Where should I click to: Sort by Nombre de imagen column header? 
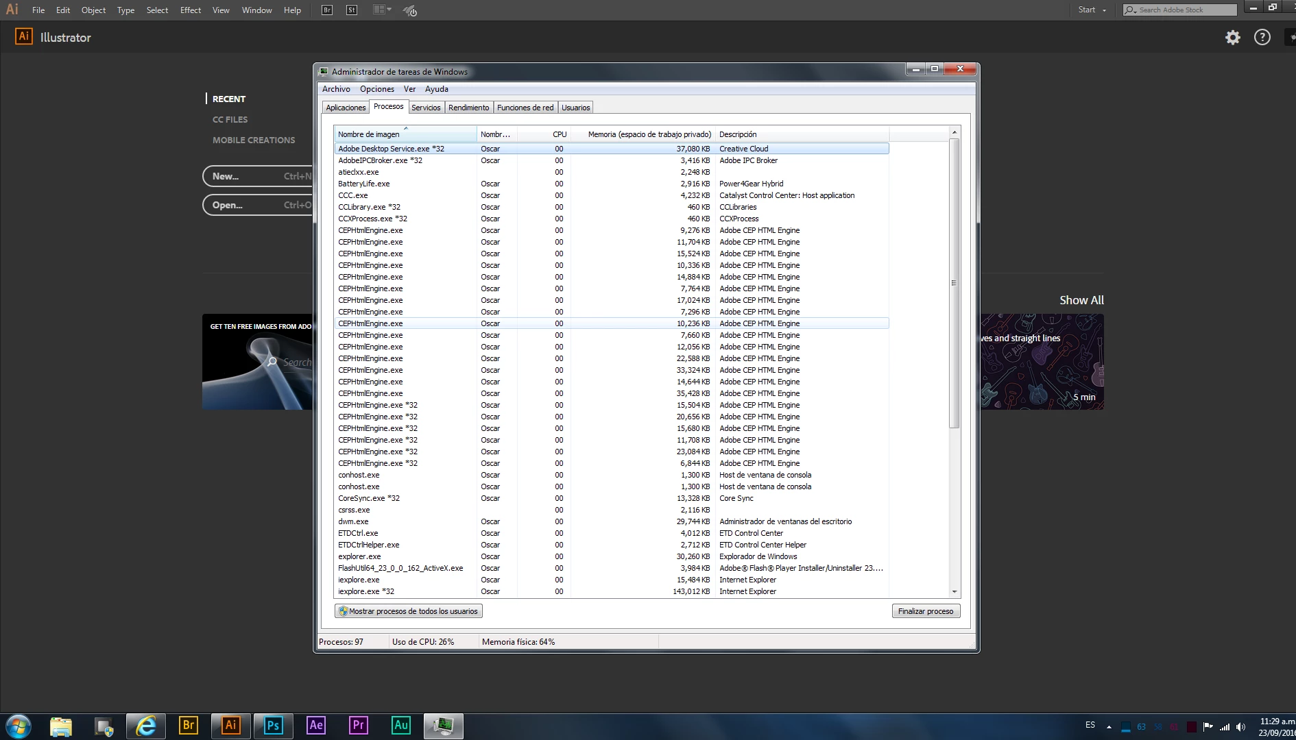click(x=405, y=134)
